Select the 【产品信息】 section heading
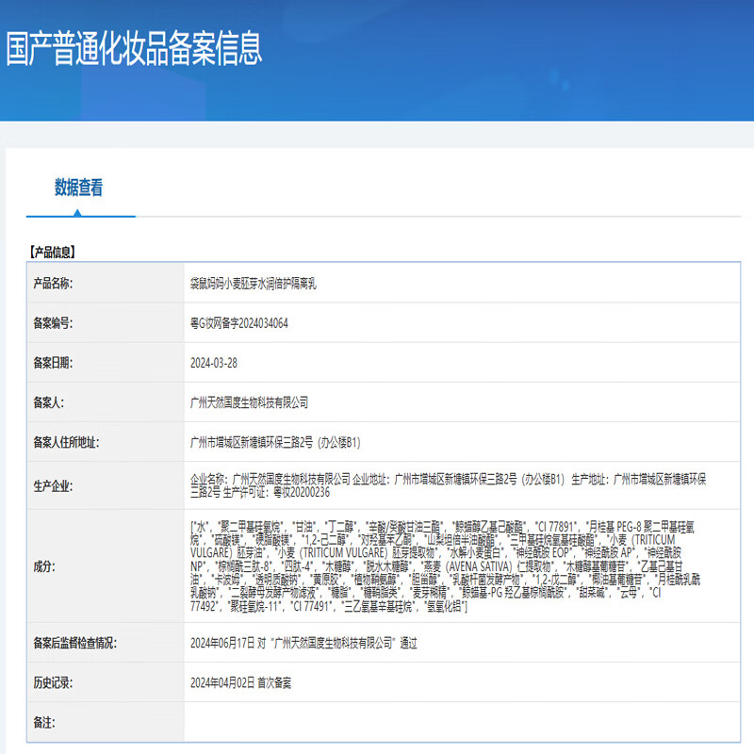The height and width of the screenshot is (754, 754). click(x=53, y=252)
